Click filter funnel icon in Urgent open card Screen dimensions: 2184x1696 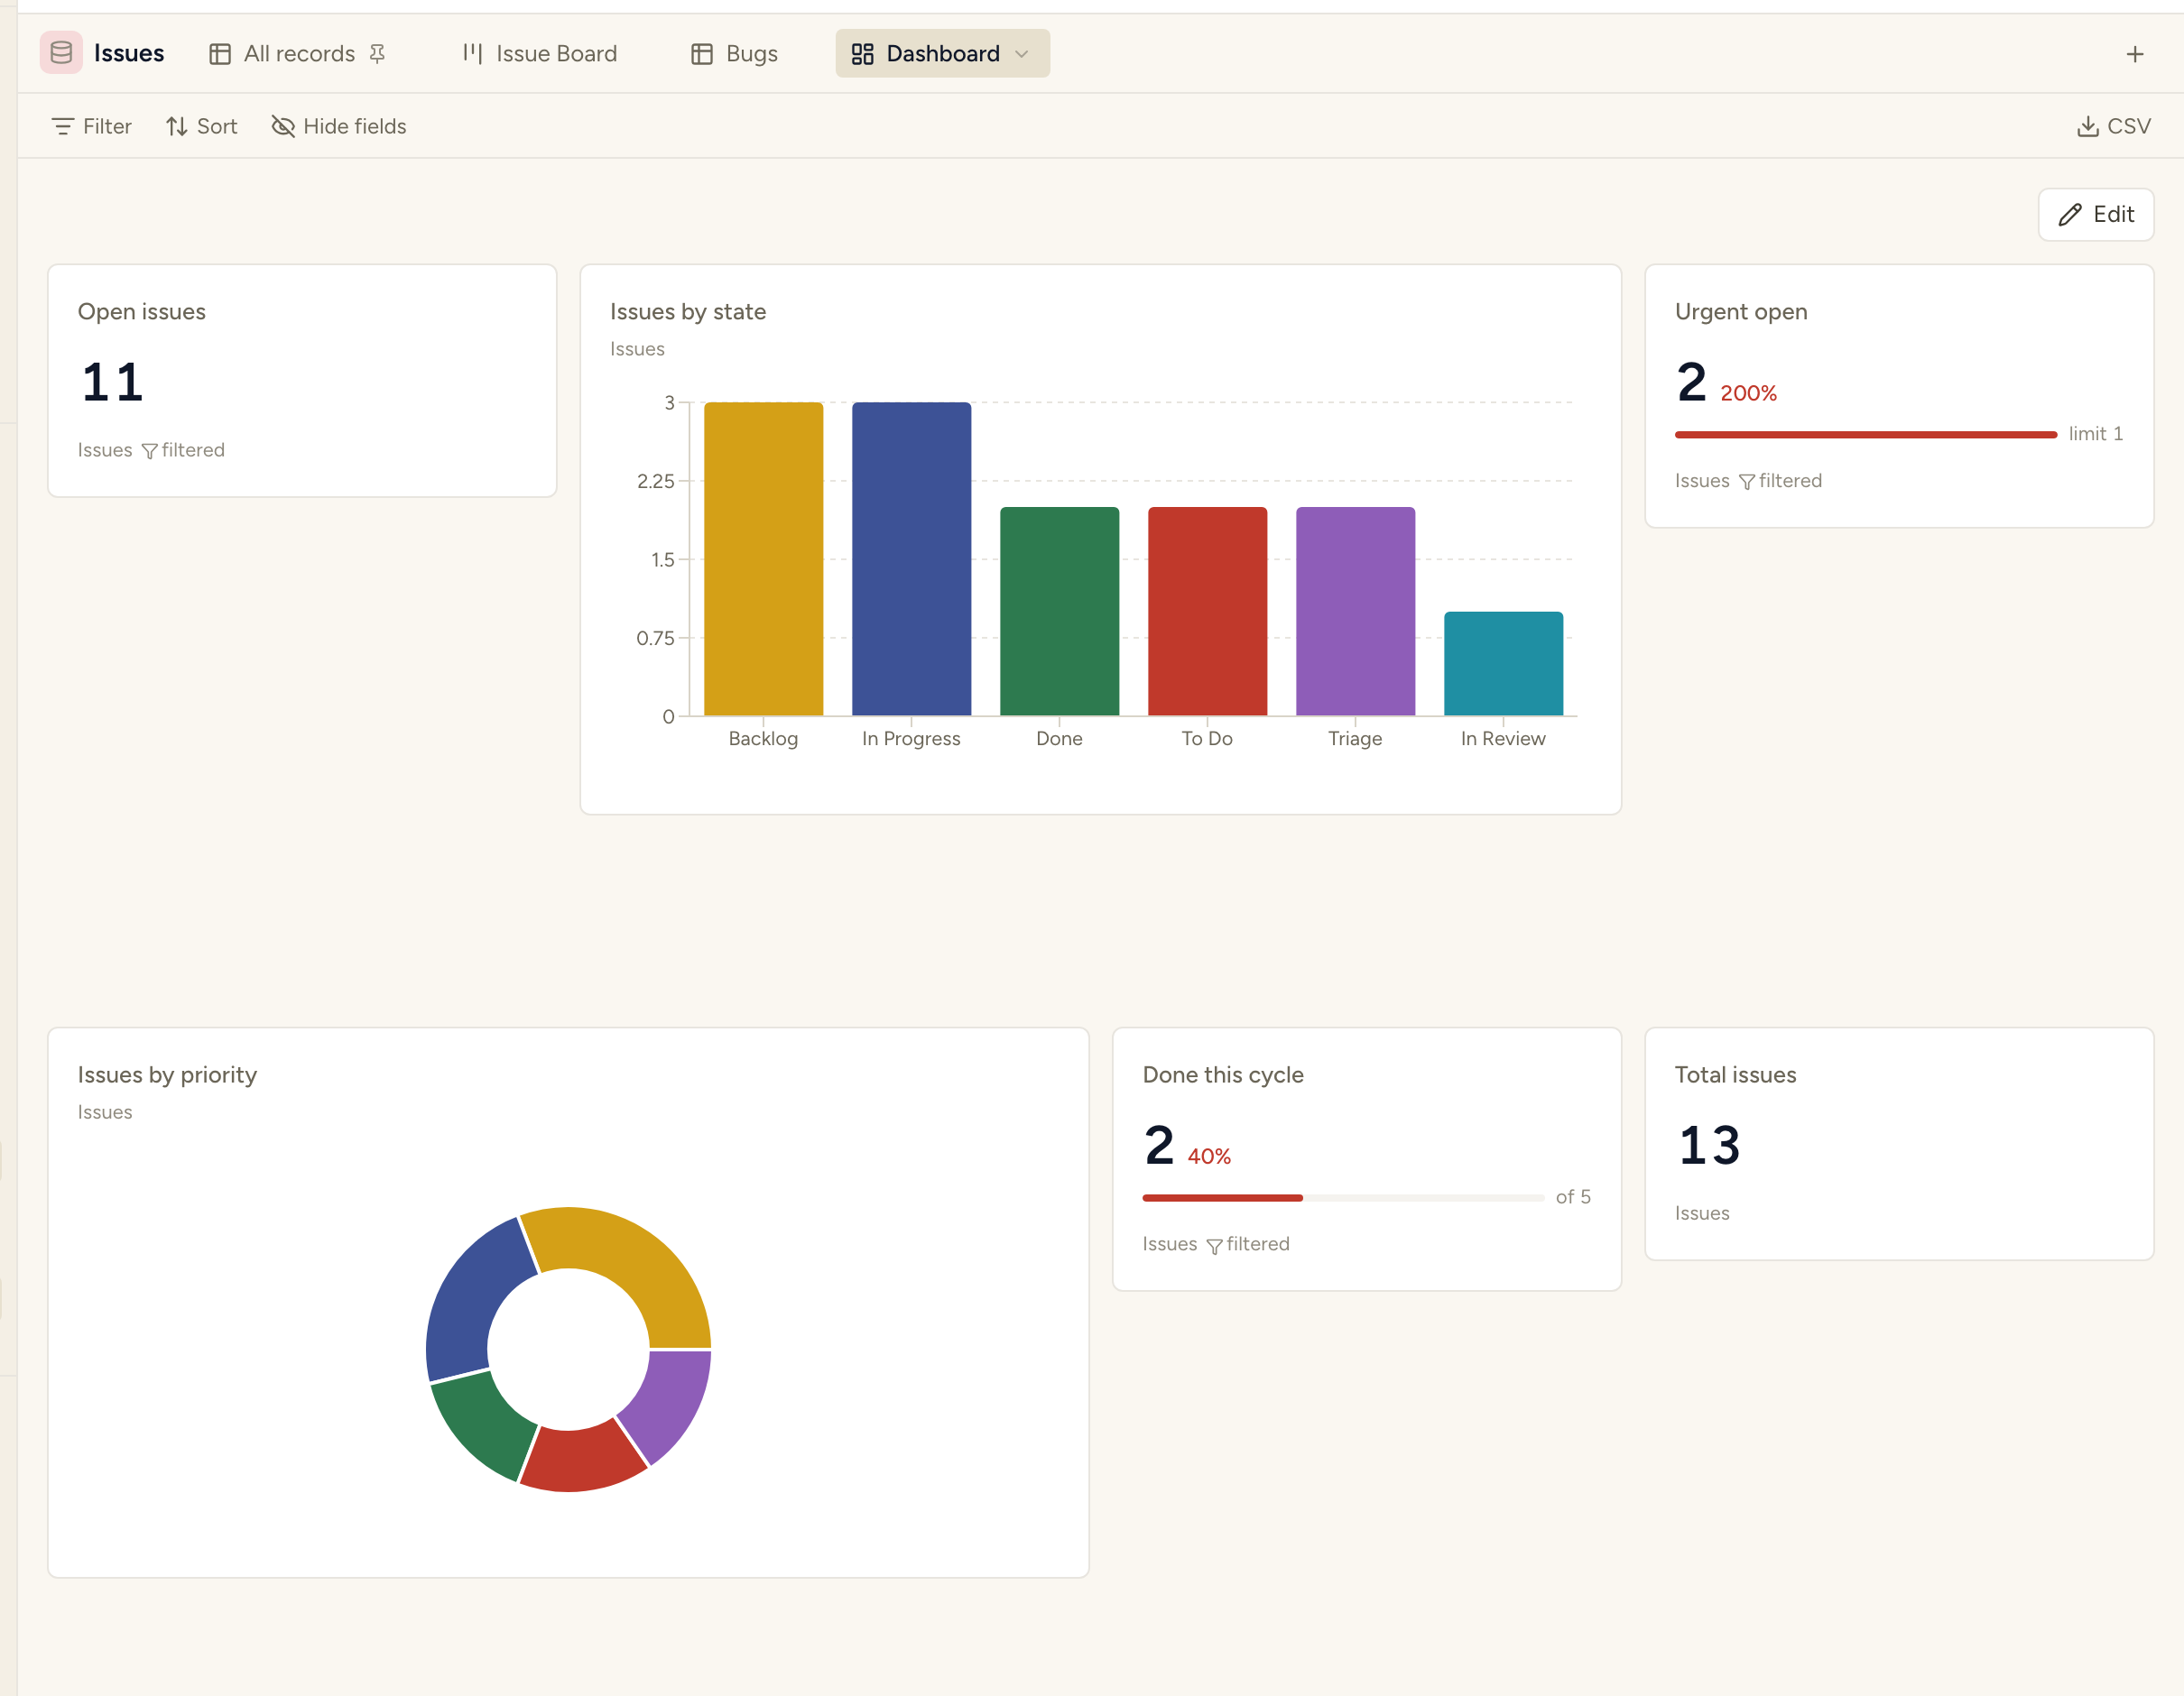(x=1746, y=482)
